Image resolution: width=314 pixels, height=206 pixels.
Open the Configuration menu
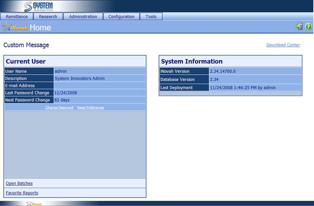(121, 17)
